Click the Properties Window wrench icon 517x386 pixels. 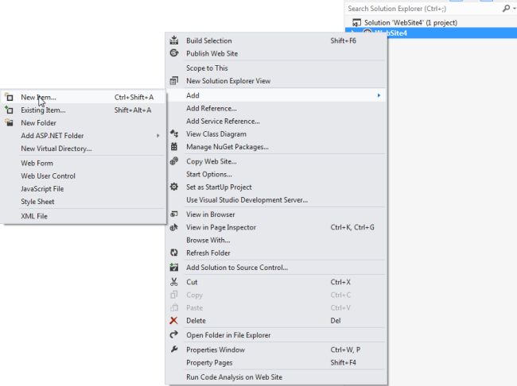click(x=174, y=349)
